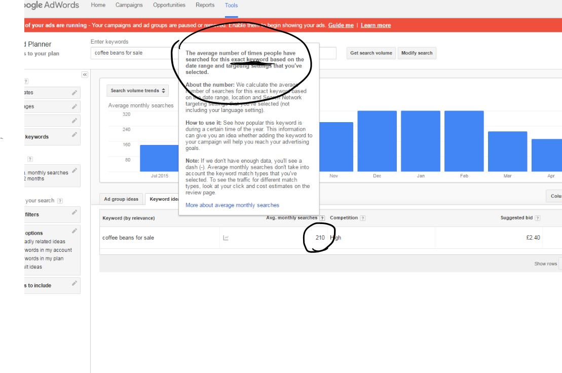This screenshot has height=373, width=562.
Task: Click the Jul 2015 bar in the chart
Action: (x=159, y=158)
